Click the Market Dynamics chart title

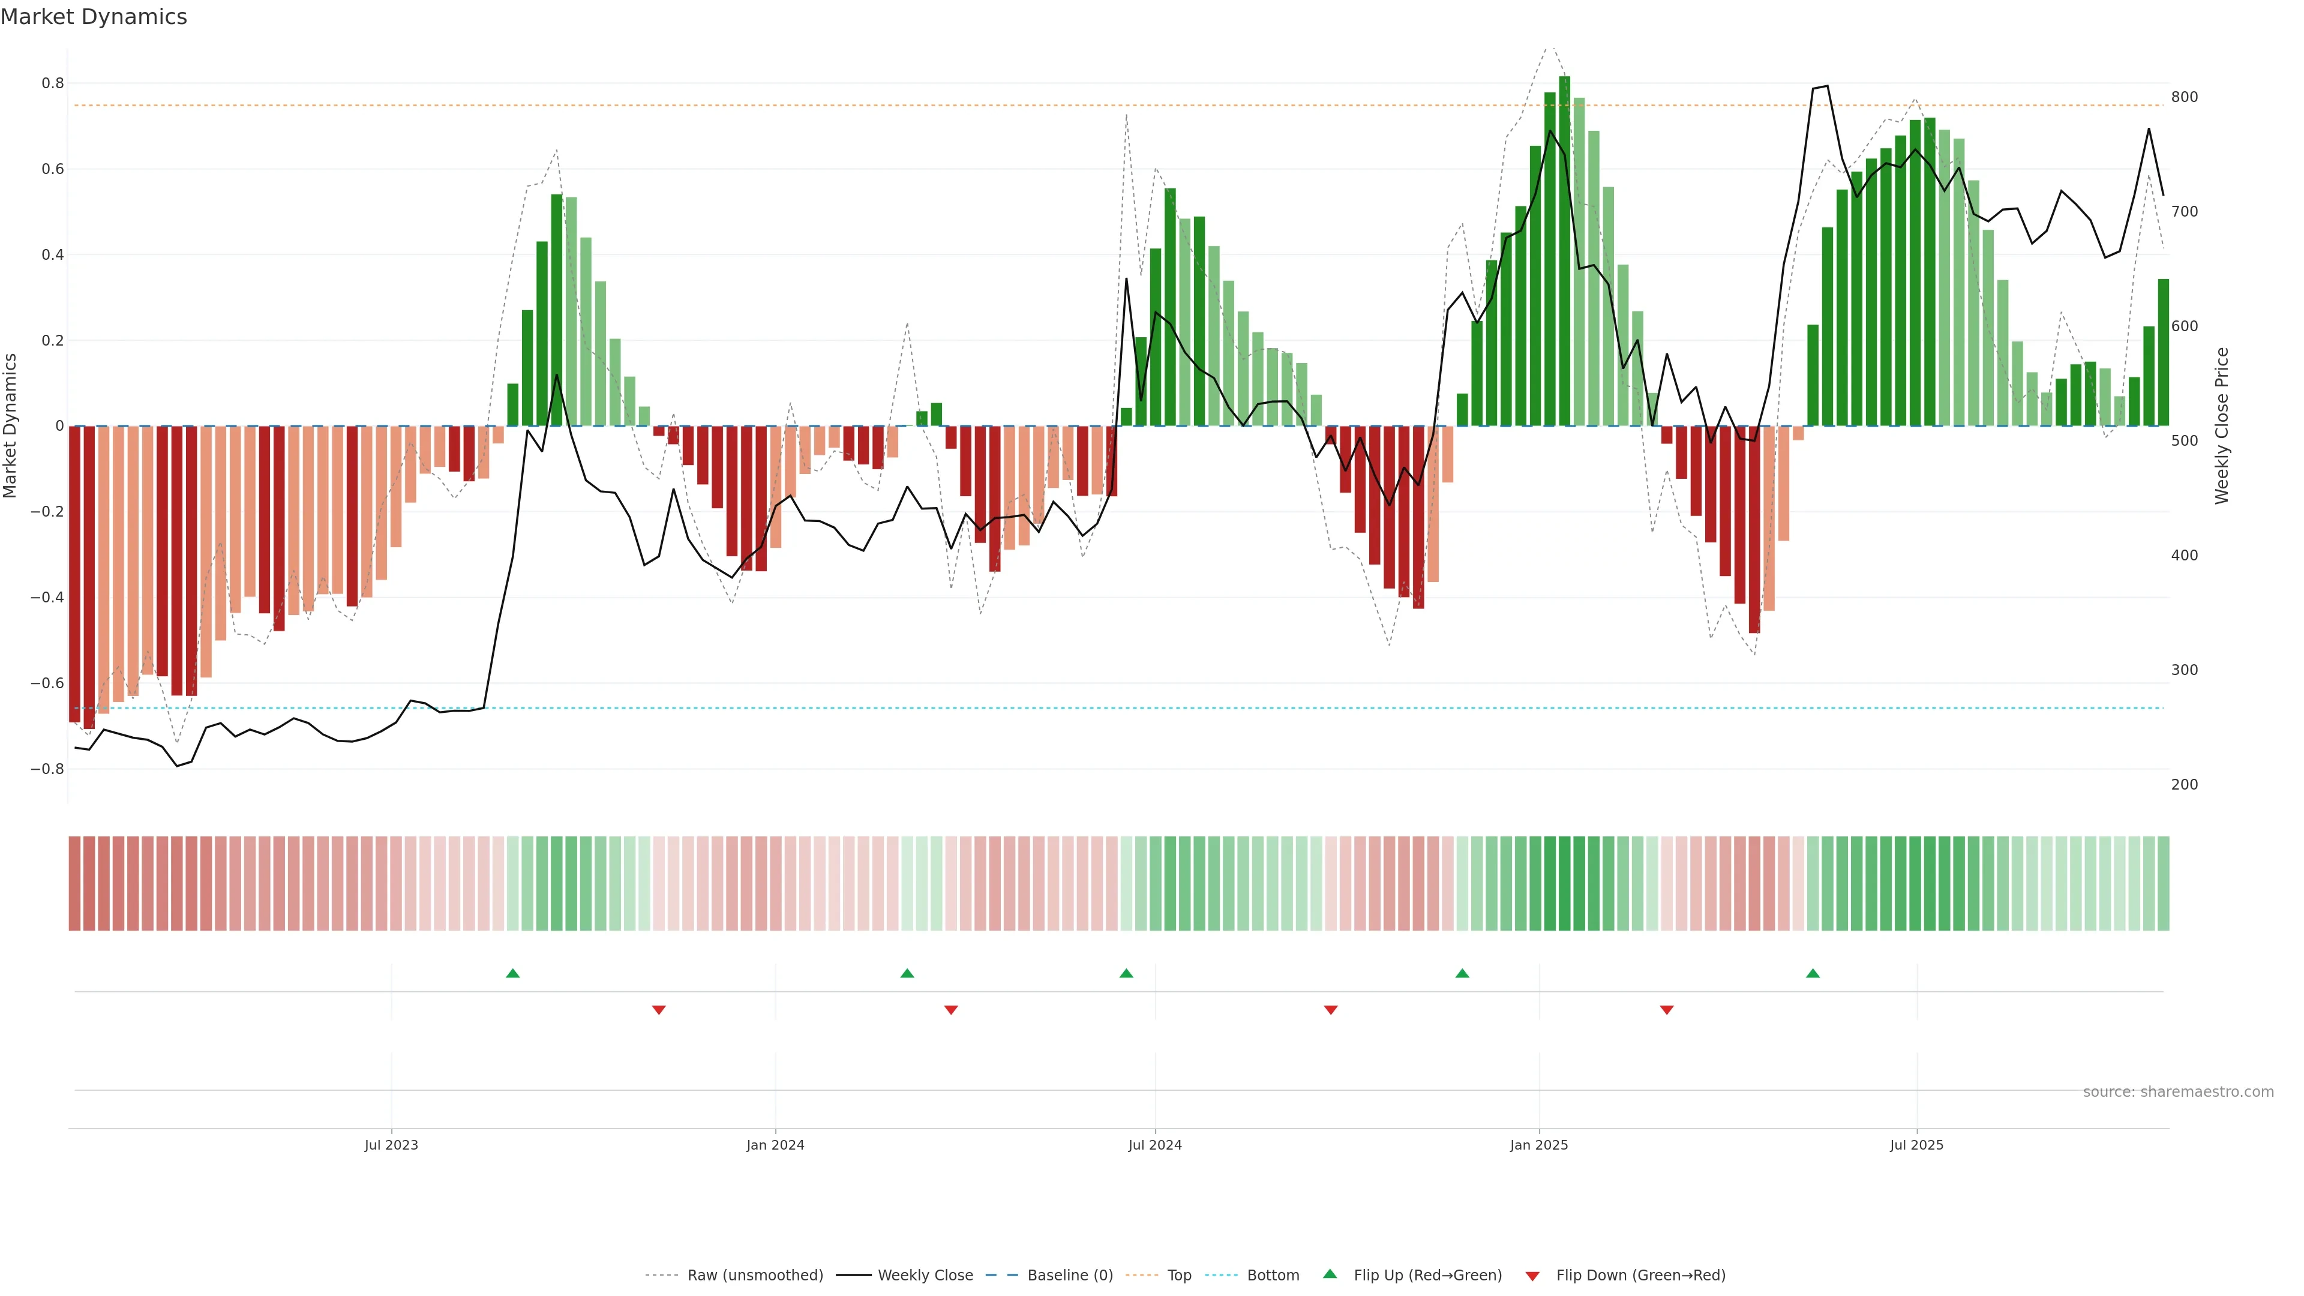pyautogui.click(x=94, y=17)
